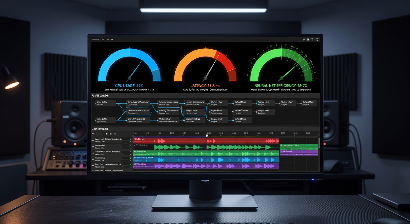This screenshot has width=410, height=224.
Task: Click the speech-bubble icon in the top-right toolbar
Action: tap(312, 39)
